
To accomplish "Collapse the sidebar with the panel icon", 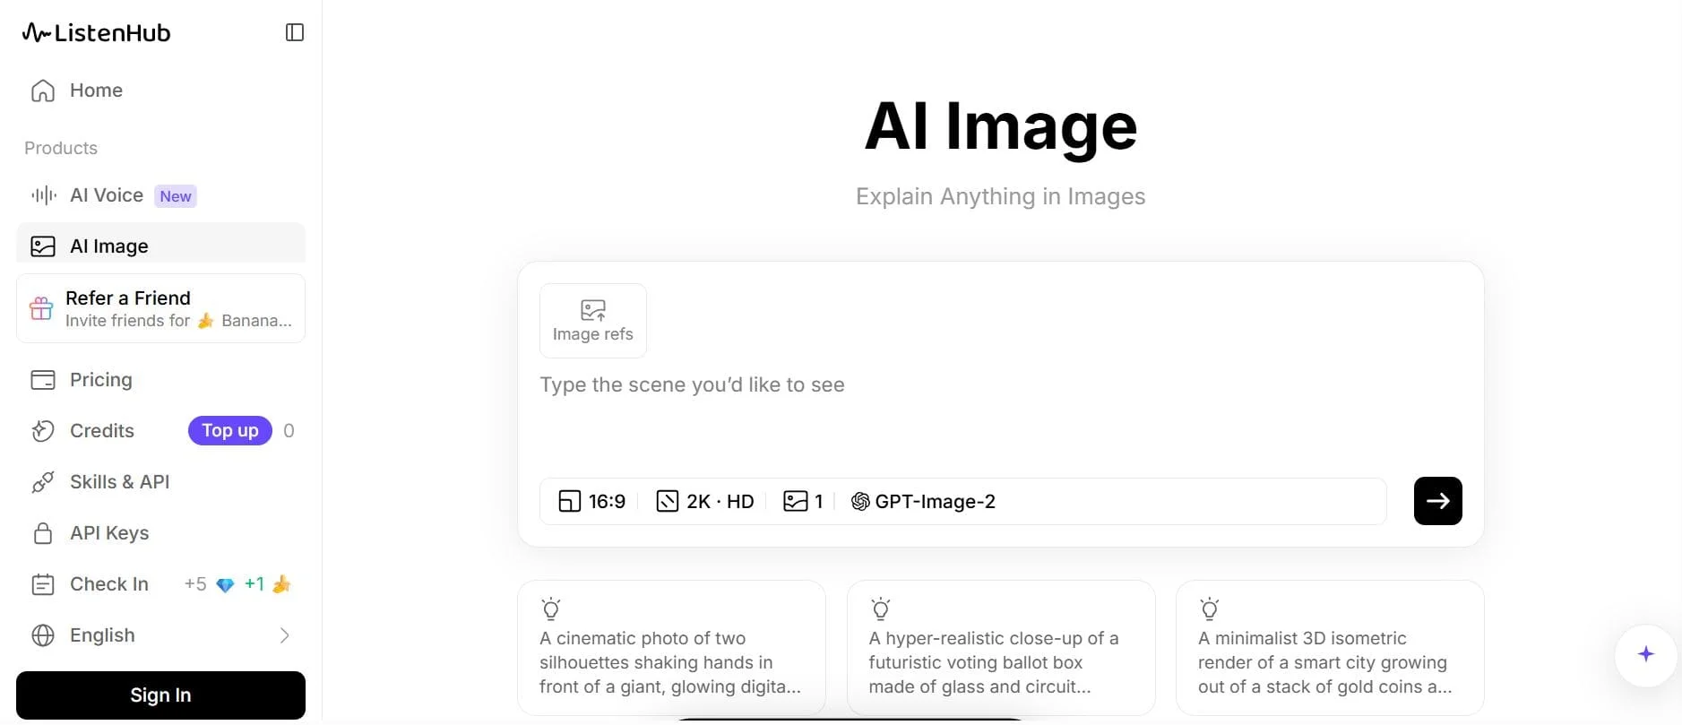I will tap(295, 33).
